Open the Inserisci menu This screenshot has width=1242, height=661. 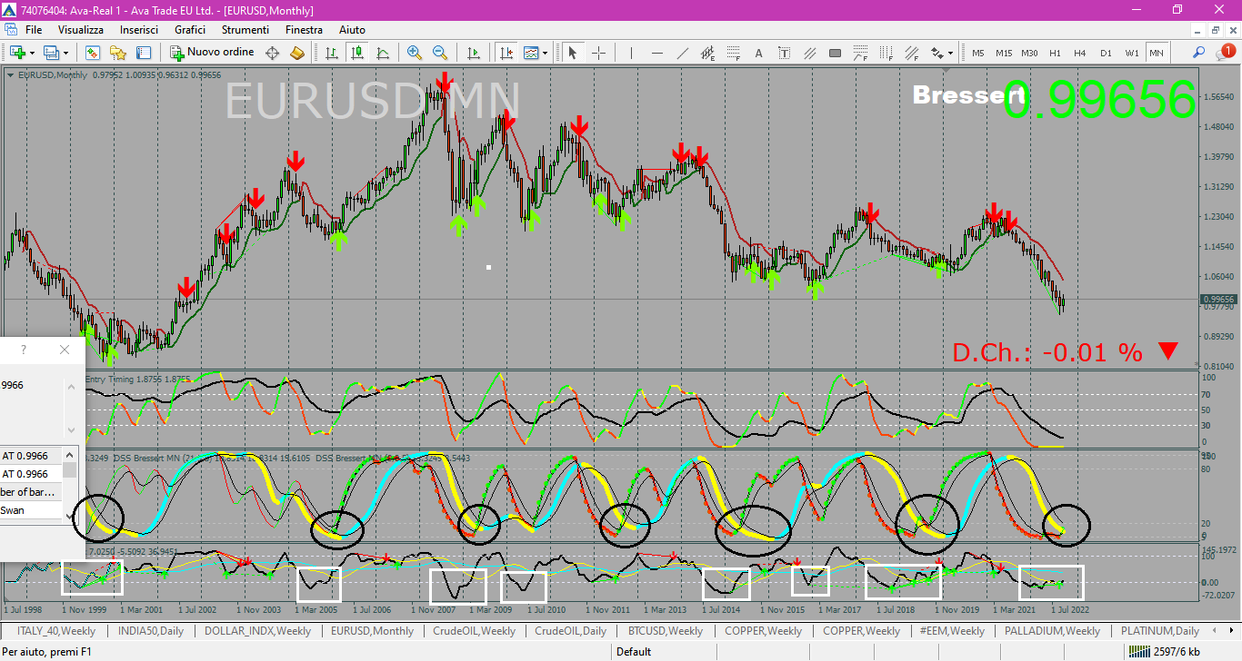(x=139, y=30)
